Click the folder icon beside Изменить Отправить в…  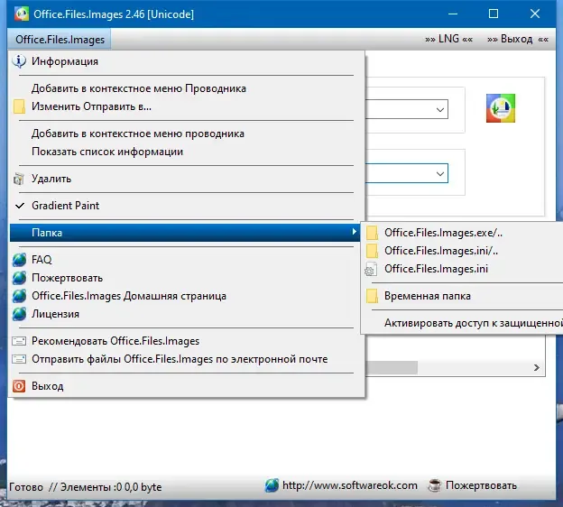coord(19,106)
